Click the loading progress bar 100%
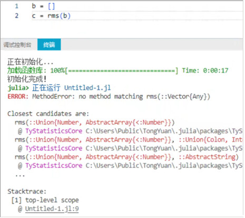Screen dimensions: 245x218 (x=114, y=71)
